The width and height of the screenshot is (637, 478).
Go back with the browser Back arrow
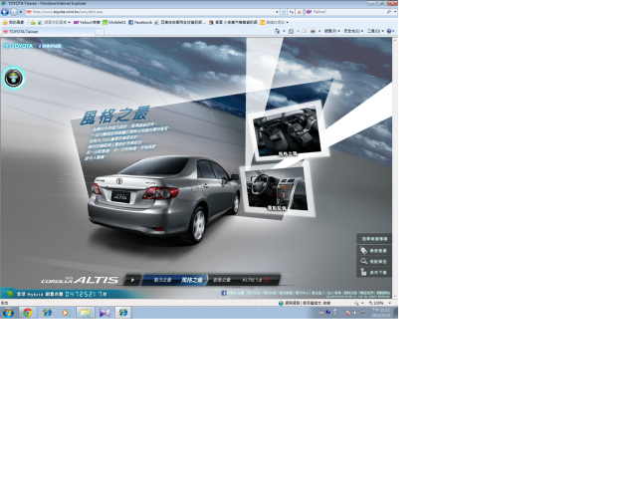(x=5, y=12)
